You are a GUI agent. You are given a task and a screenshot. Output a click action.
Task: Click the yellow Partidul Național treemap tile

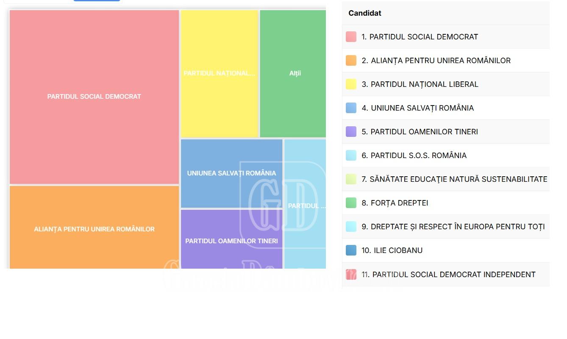coord(220,74)
